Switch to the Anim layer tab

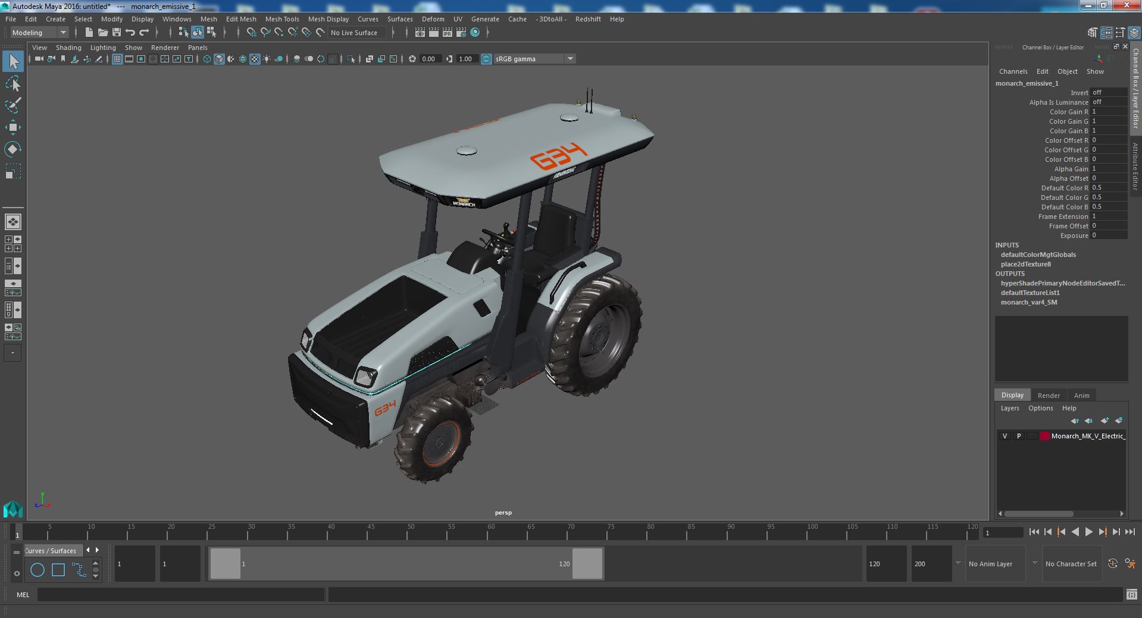1081,396
